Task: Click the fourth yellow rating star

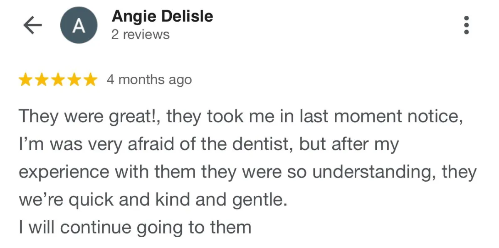Action: pyautogui.click(x=74, y=80)
